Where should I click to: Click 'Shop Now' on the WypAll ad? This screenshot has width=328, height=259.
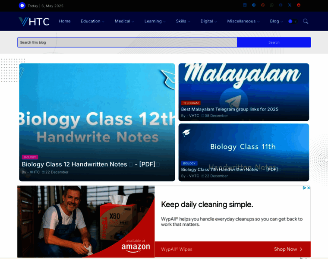point(288,249)
